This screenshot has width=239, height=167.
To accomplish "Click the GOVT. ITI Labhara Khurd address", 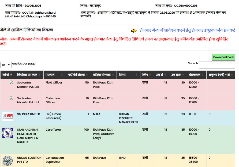I will [31, 14].
